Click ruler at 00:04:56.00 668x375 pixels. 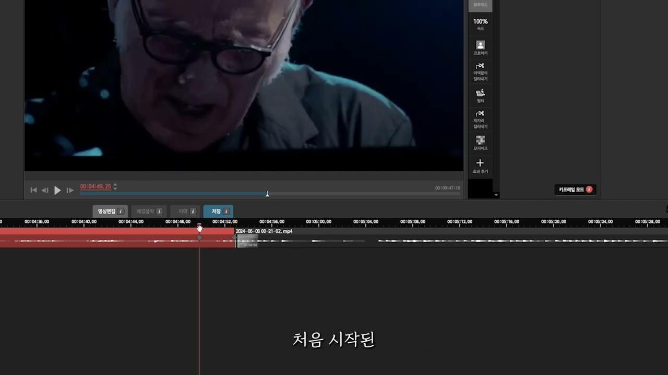pos(271,222)
